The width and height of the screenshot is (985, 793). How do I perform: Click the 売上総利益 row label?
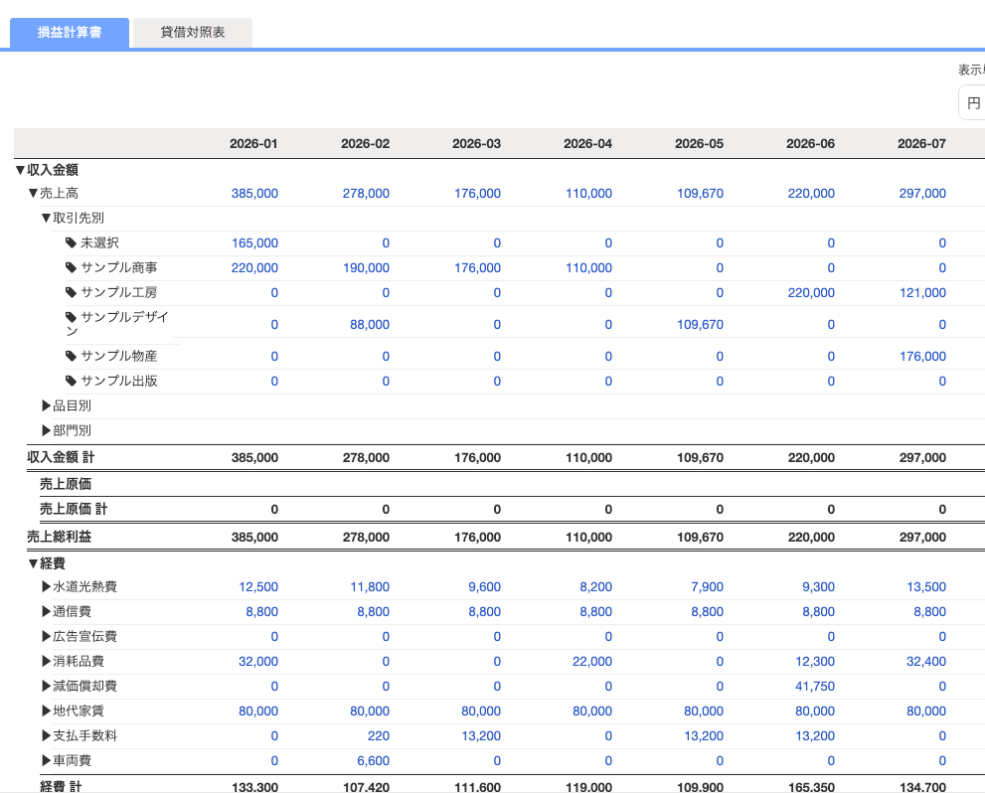coord(59,537)
